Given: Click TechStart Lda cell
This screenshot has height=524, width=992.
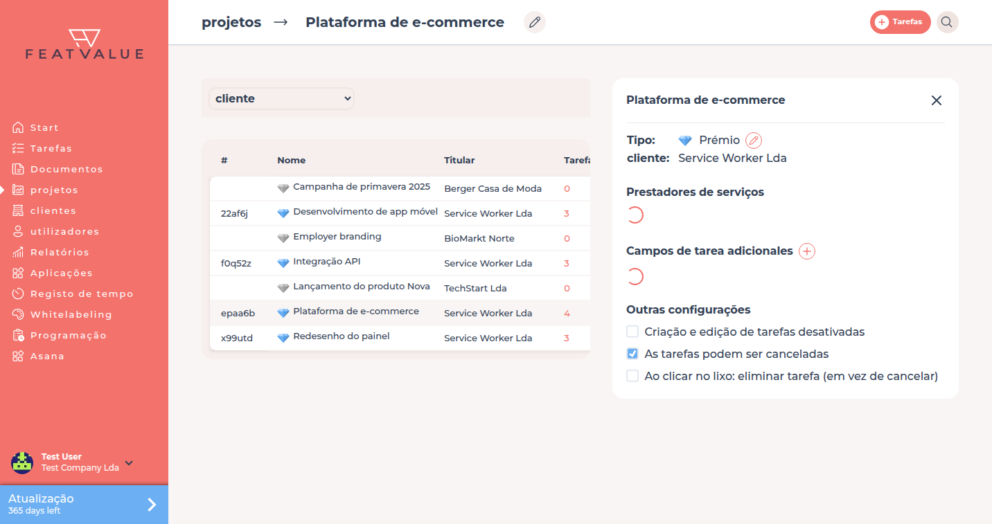Looking at the screenshot, I should [475, 289].
